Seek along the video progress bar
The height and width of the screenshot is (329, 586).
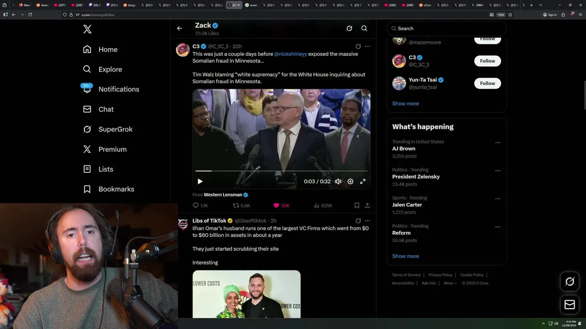(281, 171)
